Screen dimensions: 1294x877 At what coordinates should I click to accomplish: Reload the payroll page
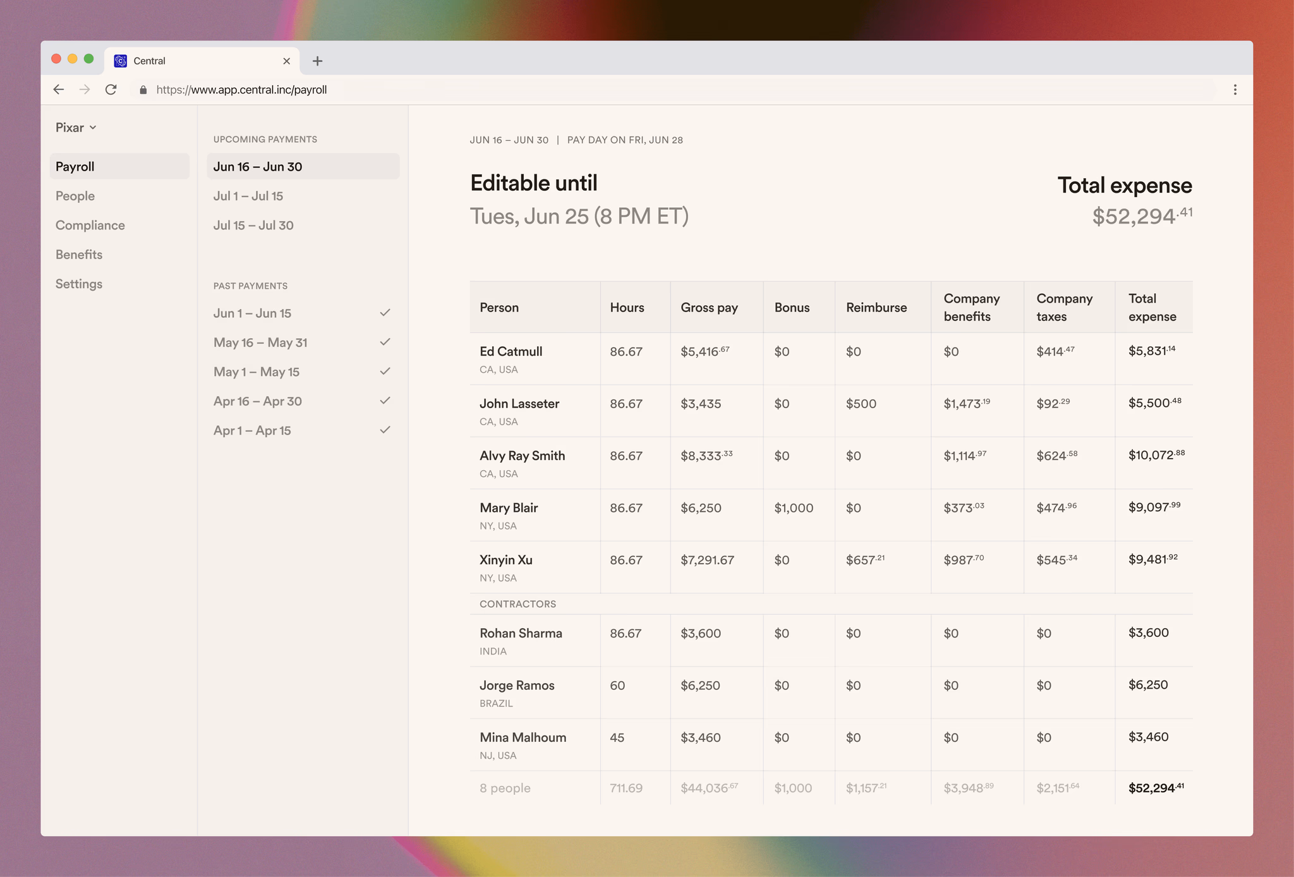[x=111, y=90]
